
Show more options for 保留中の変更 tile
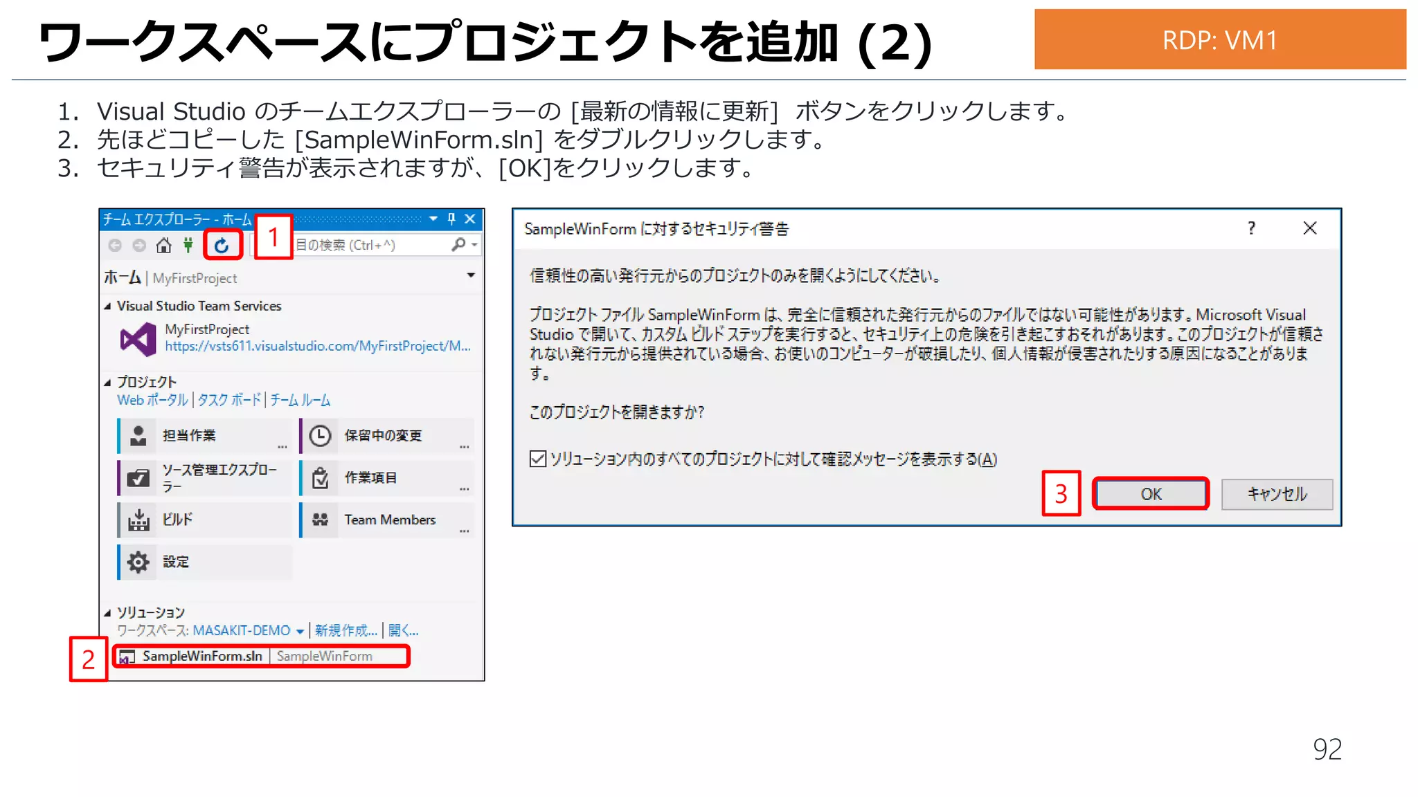[465, 446]
